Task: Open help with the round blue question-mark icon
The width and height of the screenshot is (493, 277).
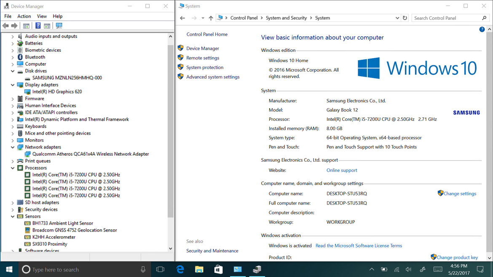Action: tap(482, 29)
